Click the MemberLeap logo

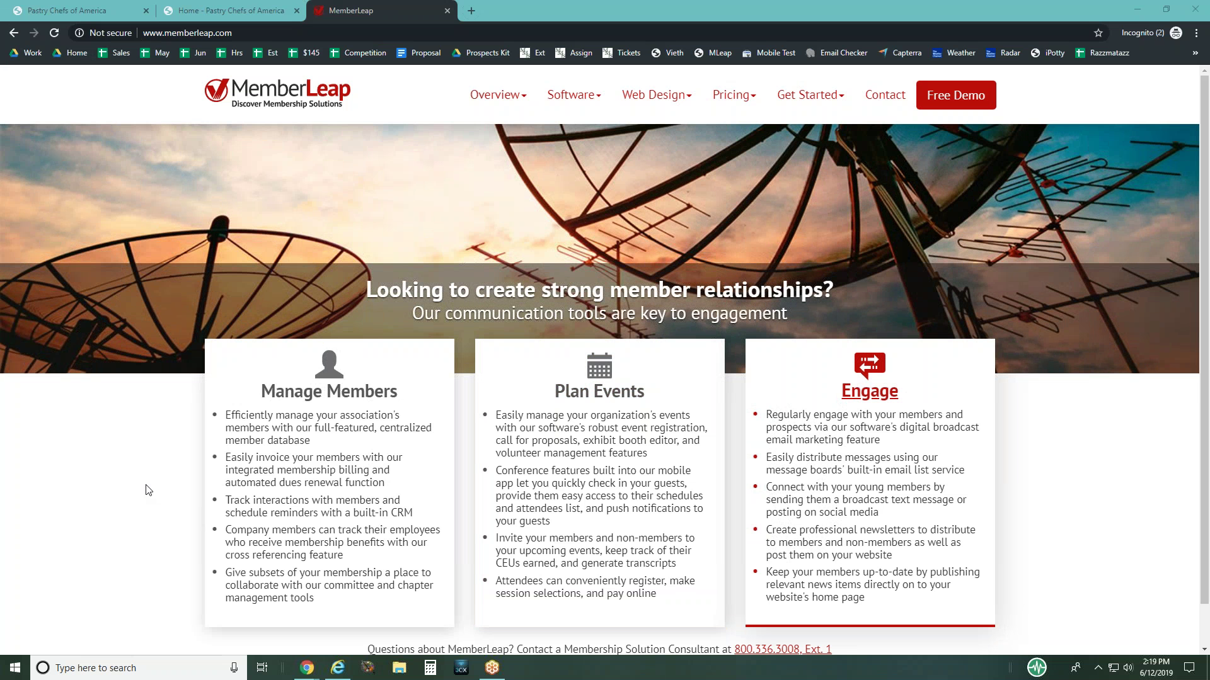click(277, 93)
